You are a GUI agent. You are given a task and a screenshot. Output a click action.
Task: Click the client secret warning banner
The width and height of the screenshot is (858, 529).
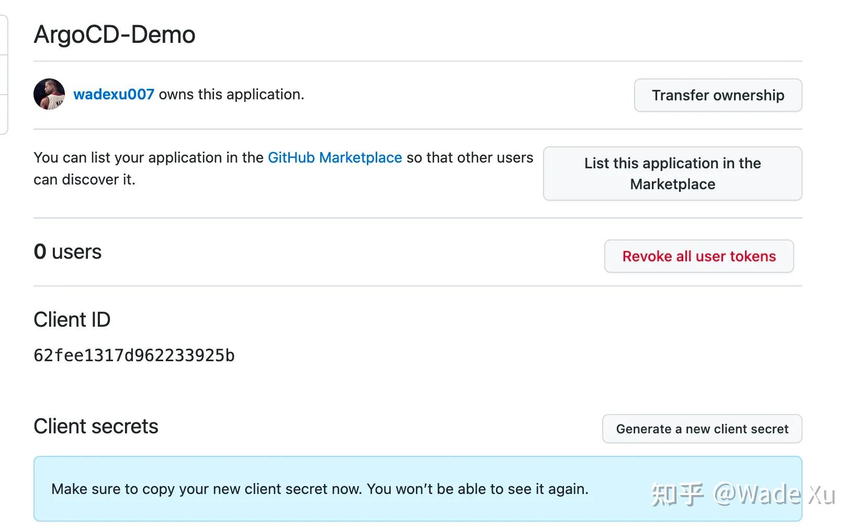(417, 488)
